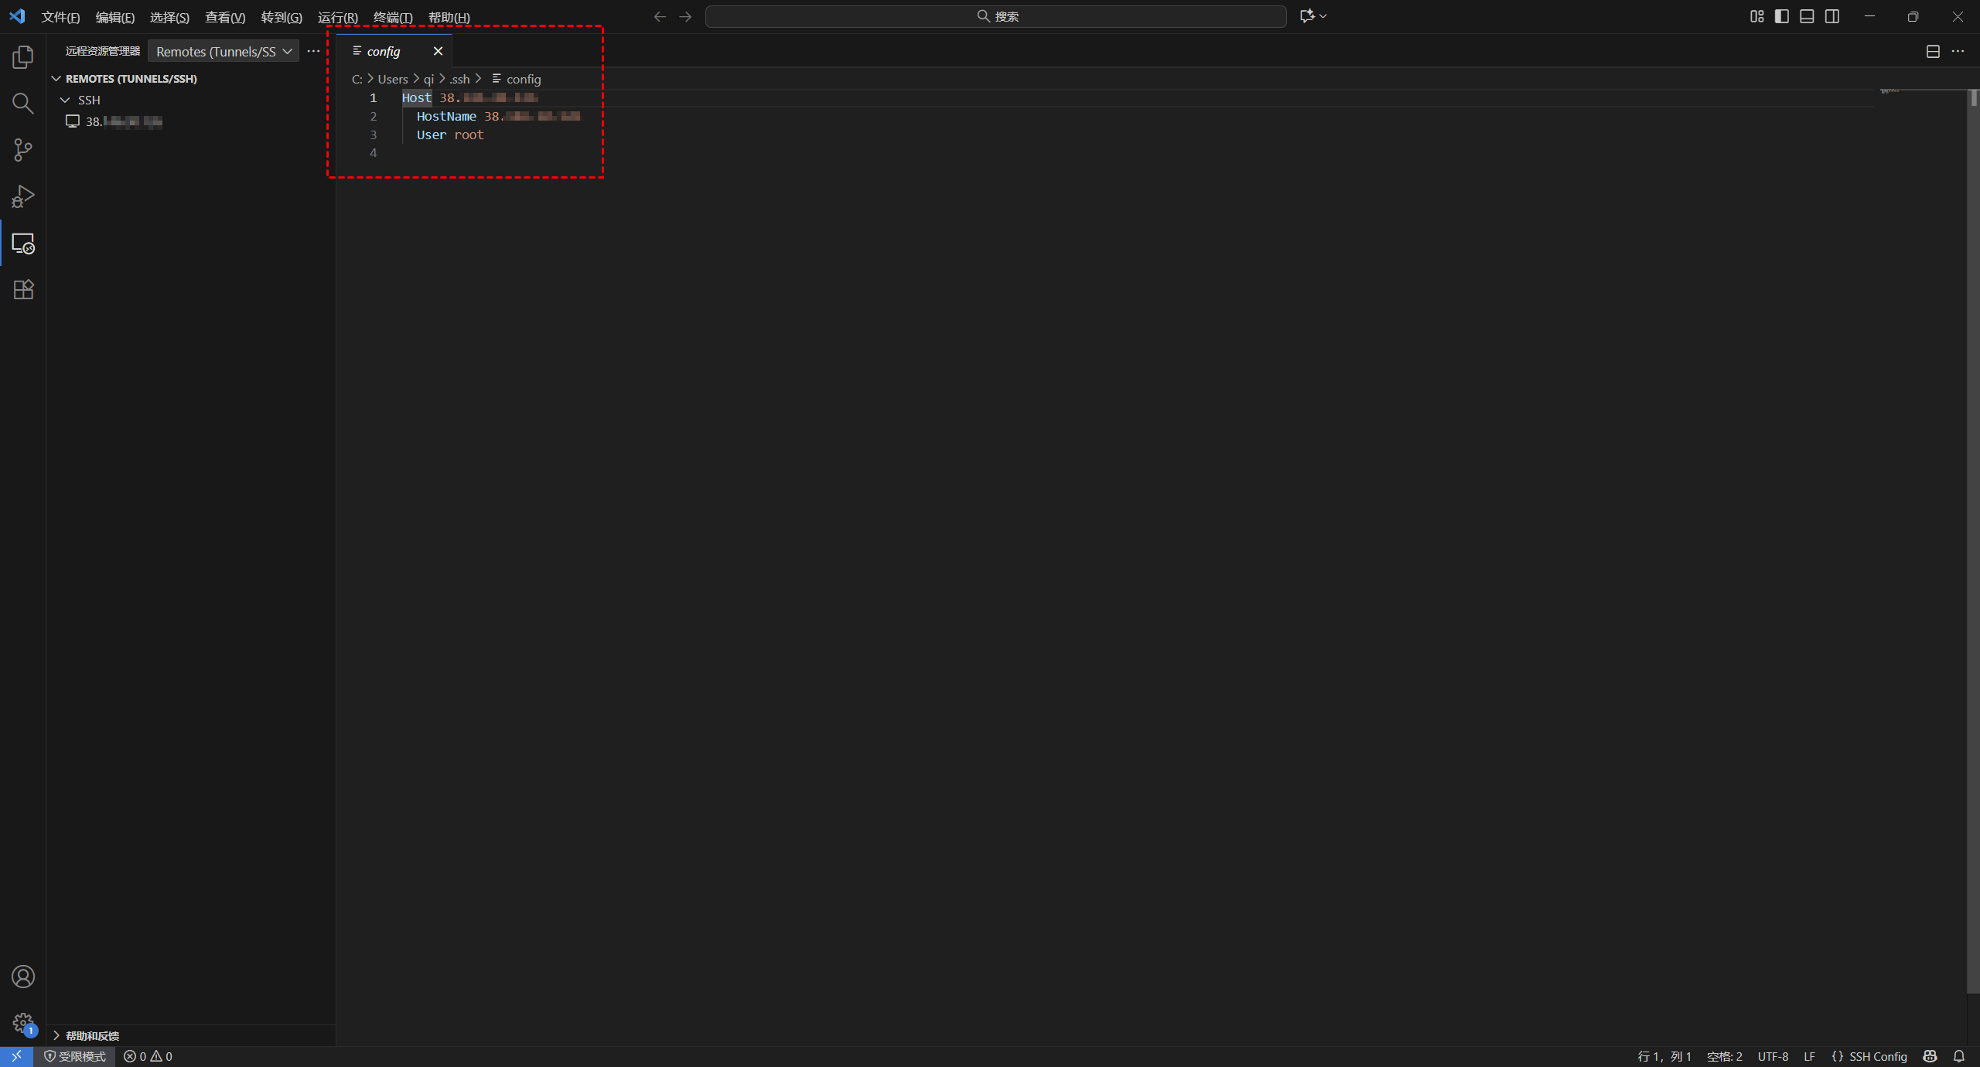Open the 终端(T) menu

(392, 17)
